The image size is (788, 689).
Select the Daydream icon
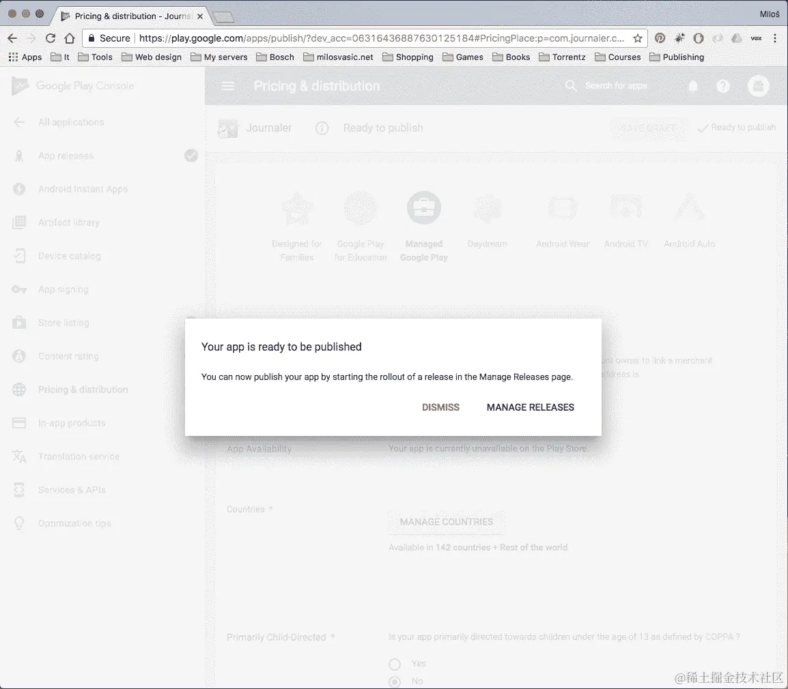coord(487,207)
